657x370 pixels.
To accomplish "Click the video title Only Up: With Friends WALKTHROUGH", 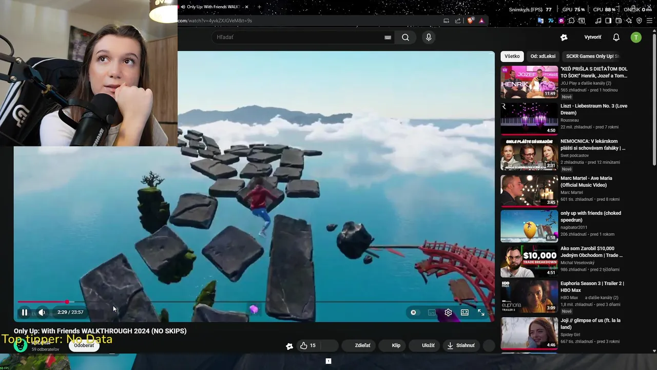I will coord(100,331).
